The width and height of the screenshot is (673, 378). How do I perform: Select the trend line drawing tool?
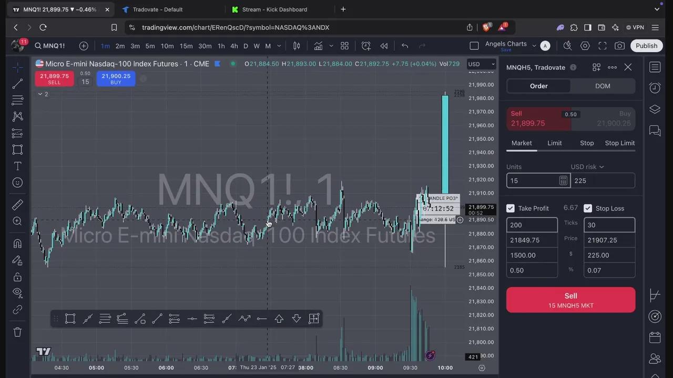17,83
